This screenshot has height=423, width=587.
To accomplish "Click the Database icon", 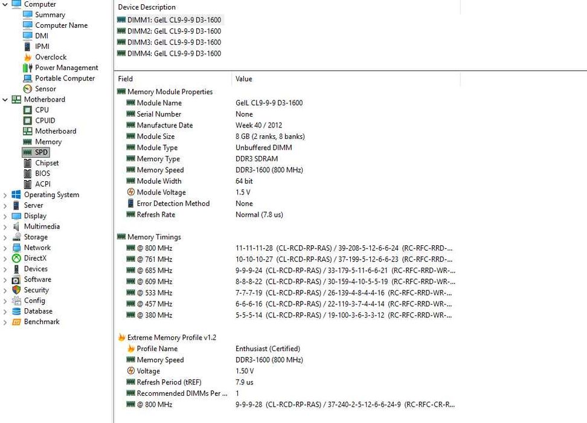I will point(16,311).
